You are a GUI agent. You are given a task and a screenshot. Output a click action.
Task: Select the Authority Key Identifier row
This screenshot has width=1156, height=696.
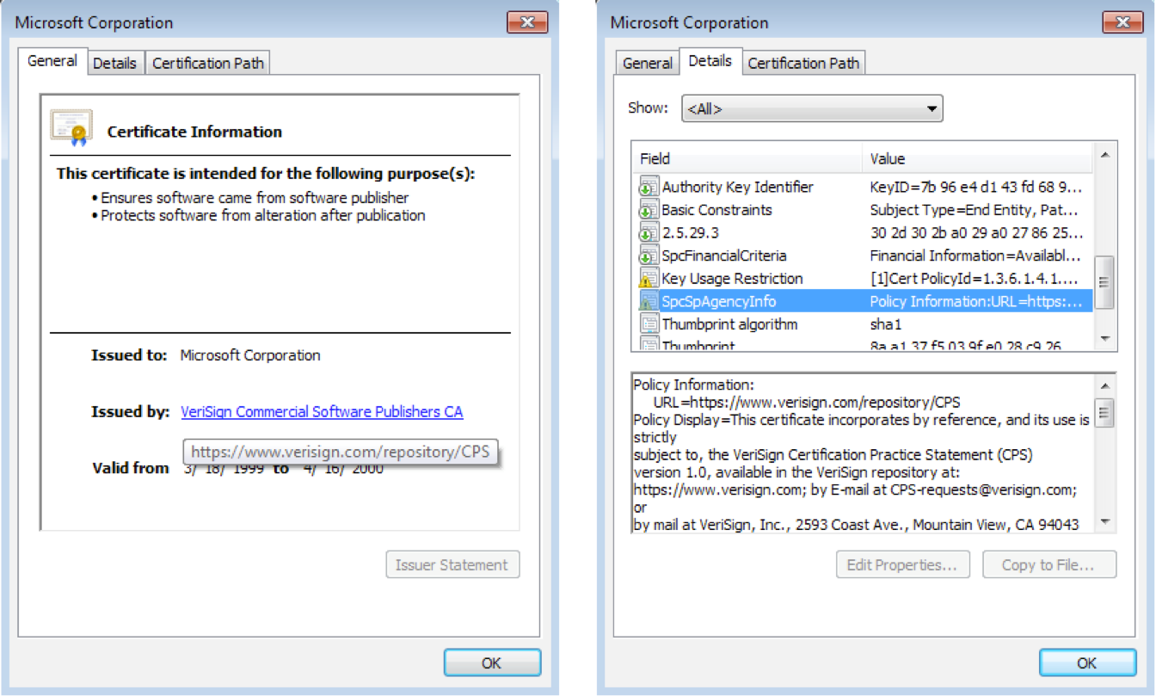pos(864,187)
